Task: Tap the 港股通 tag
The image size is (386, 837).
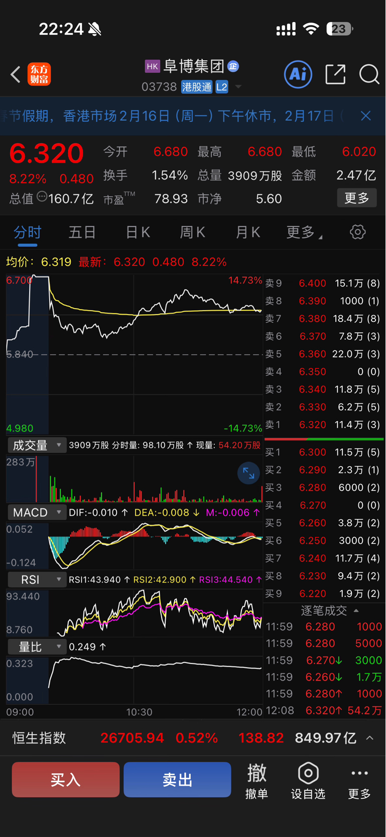Action: [x=197, y=87]
